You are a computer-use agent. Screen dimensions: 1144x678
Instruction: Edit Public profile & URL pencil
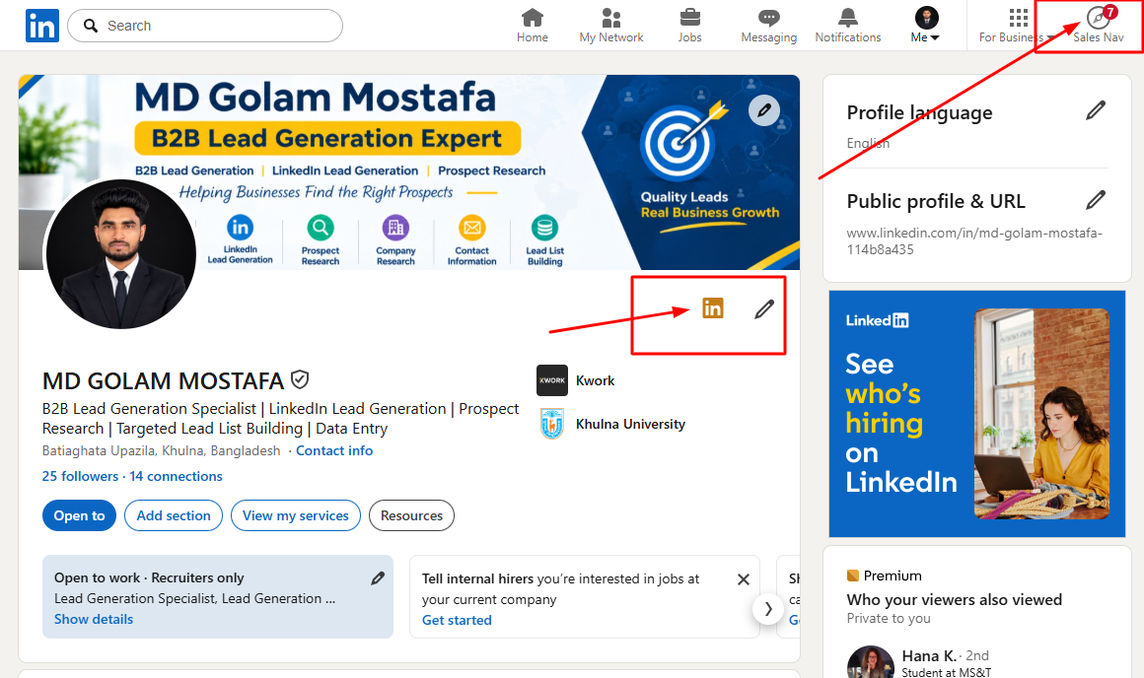(x=1095, y=200)
